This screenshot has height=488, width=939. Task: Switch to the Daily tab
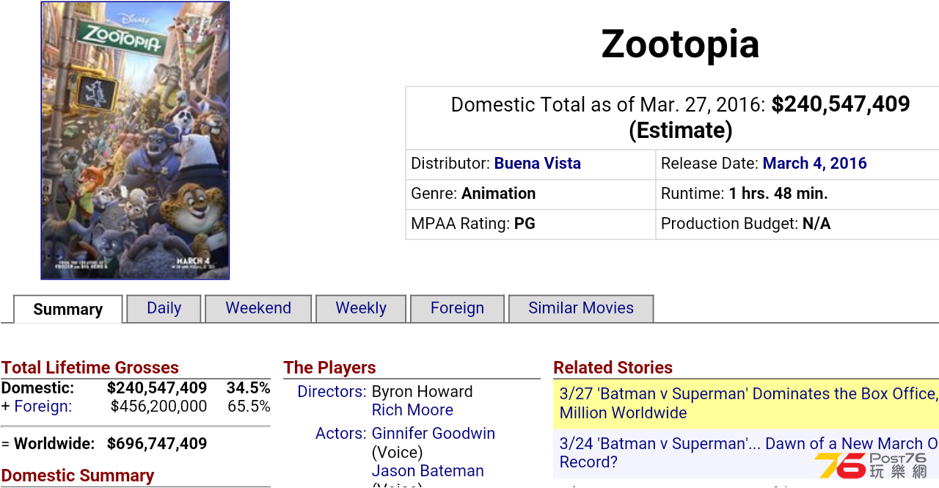click(164, 308)
